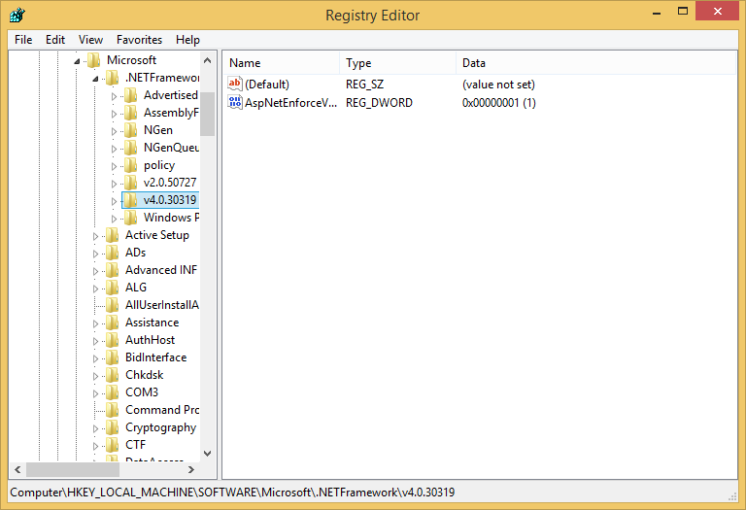This screenshot has width=746, height=510.
Task: Click the Active Setup folder icon
Action: 113,235
